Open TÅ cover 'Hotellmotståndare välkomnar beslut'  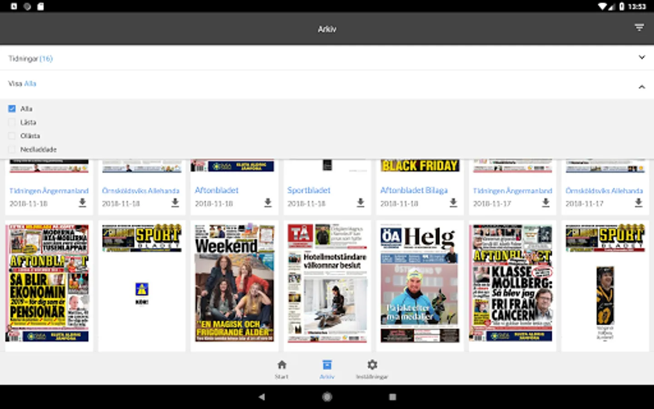coord(327,283)
